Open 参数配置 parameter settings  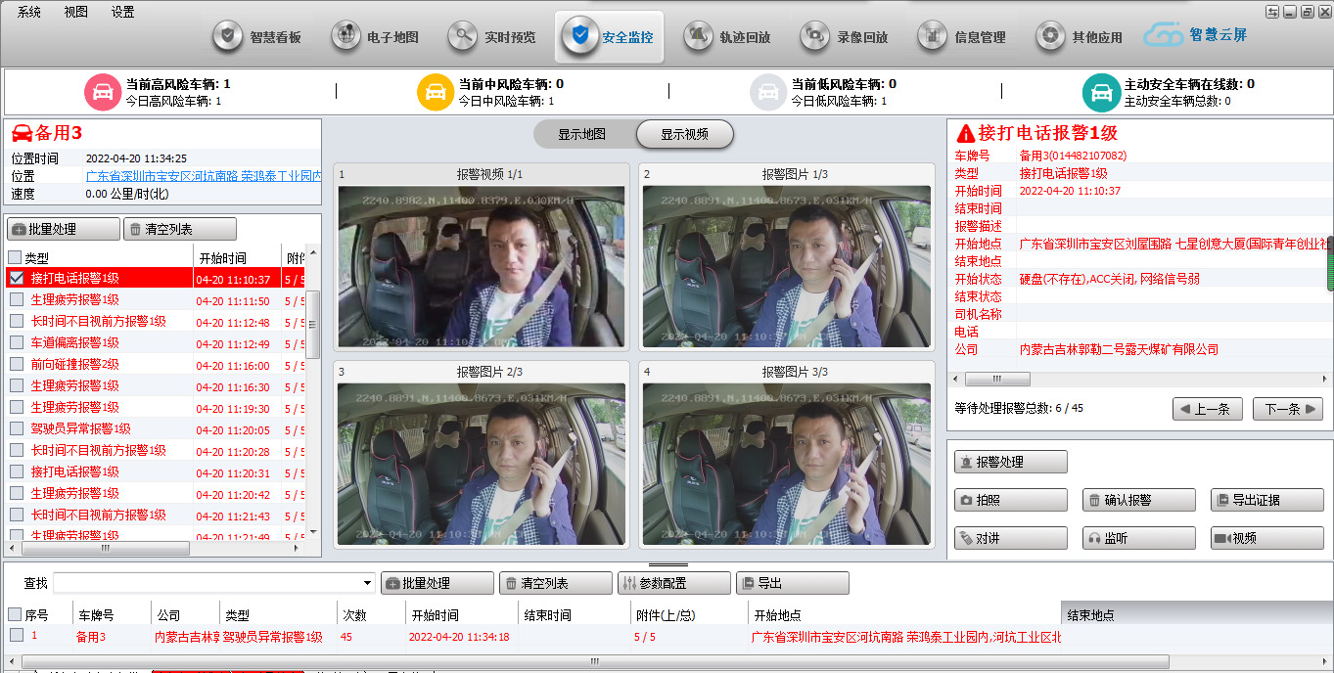click(674, 583)
